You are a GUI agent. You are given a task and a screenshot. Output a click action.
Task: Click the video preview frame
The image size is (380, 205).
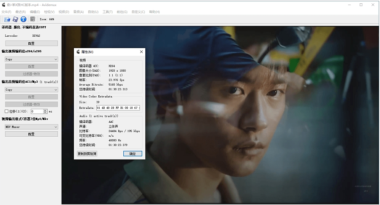pyautogui.click(x=220, y=115)
